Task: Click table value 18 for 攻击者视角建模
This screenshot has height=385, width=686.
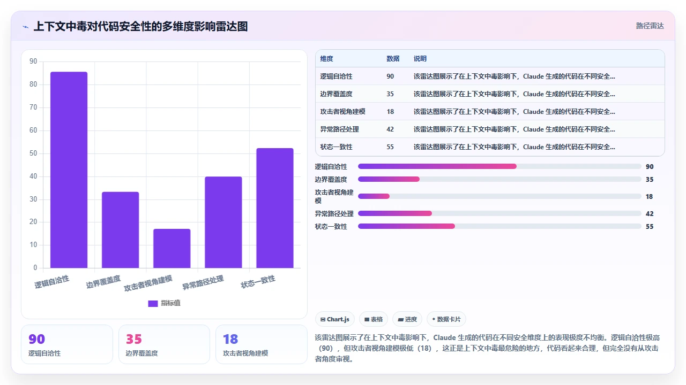Action: (x=390, y=112)
